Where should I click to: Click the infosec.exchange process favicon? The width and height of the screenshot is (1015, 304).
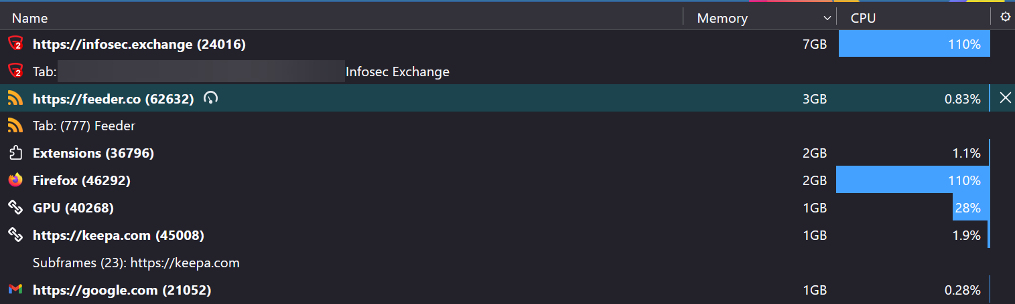(15, 44)
